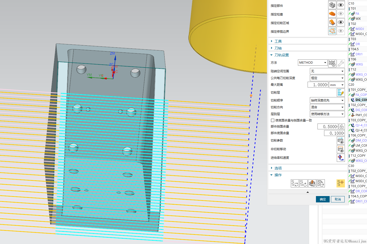The height and width of the screenshot is (244, 367).
Task: Click the DRI1 operation icon under T04.5
Action: tap(353, 54)
